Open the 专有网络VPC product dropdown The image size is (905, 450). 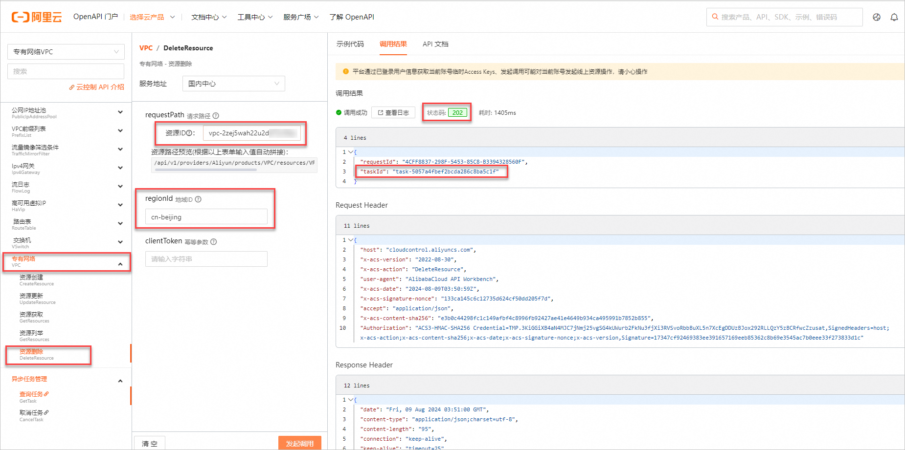coord(66,52)
